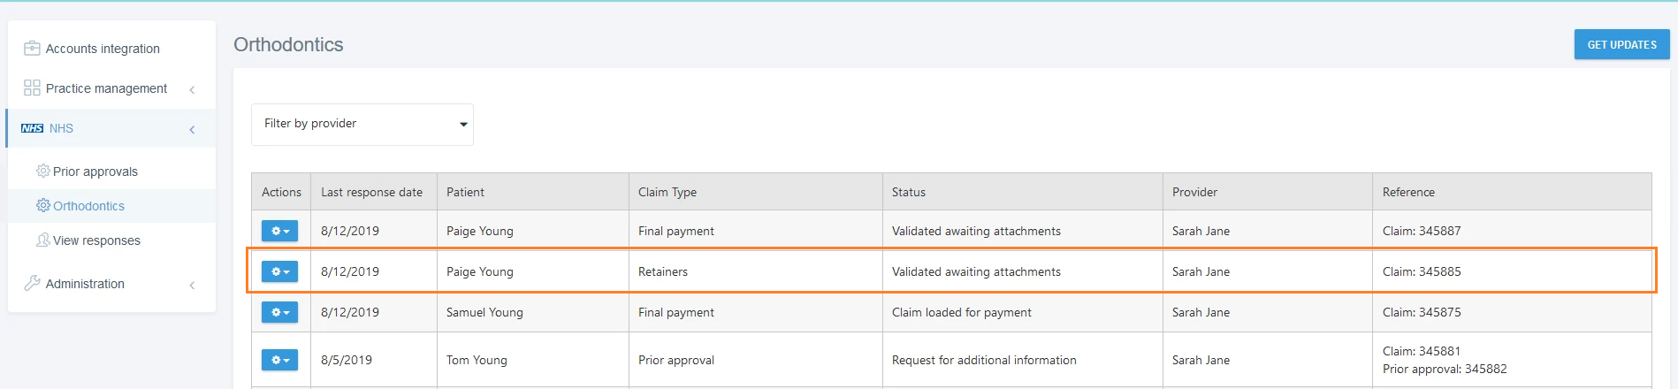Screen dimensions: 1678x389
Task: Open the Prior approvals menu item
Action: (x=95, y=172)
